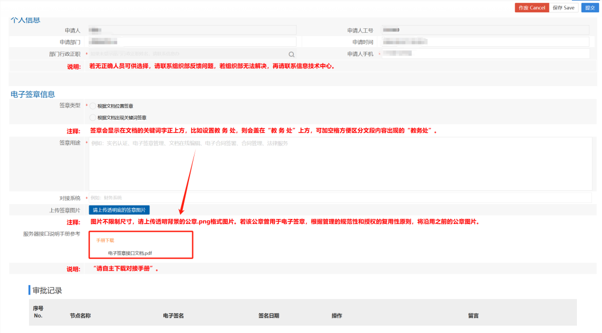Submit the form with 提交 button
This screenshot has width=602, height=333.
(590, 8)
